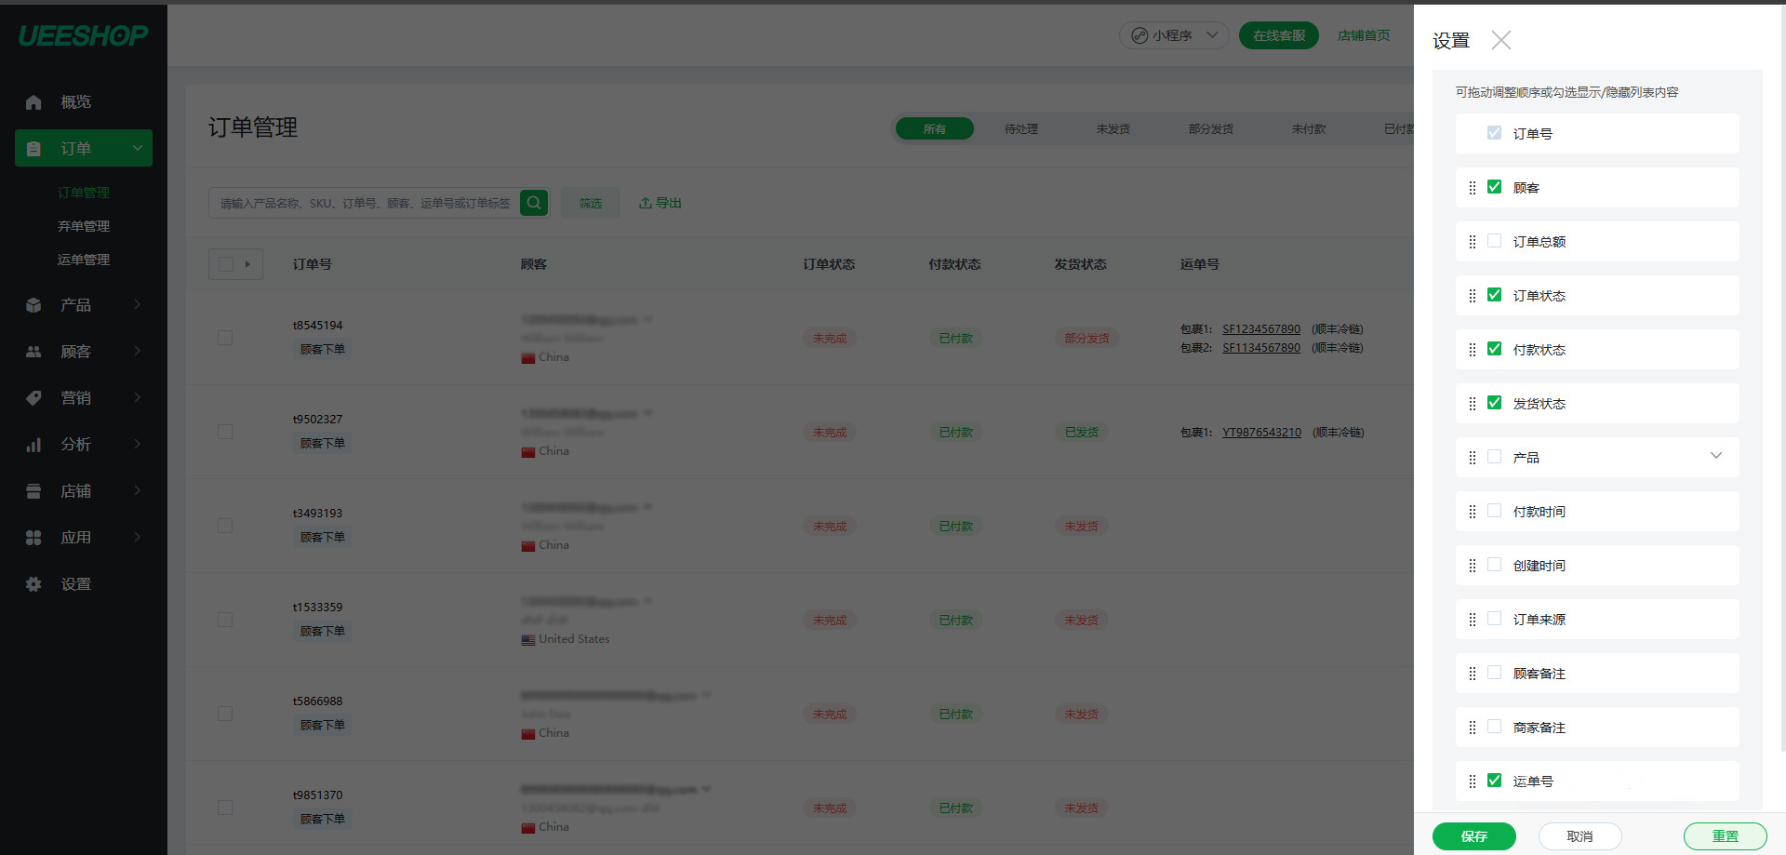Click the 概览 home icon in sidebar
1786x855 pixels.
(33, 102)
